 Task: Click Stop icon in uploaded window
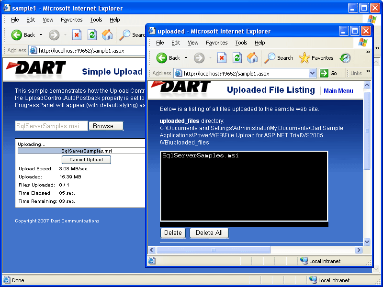tap(222, 58)
